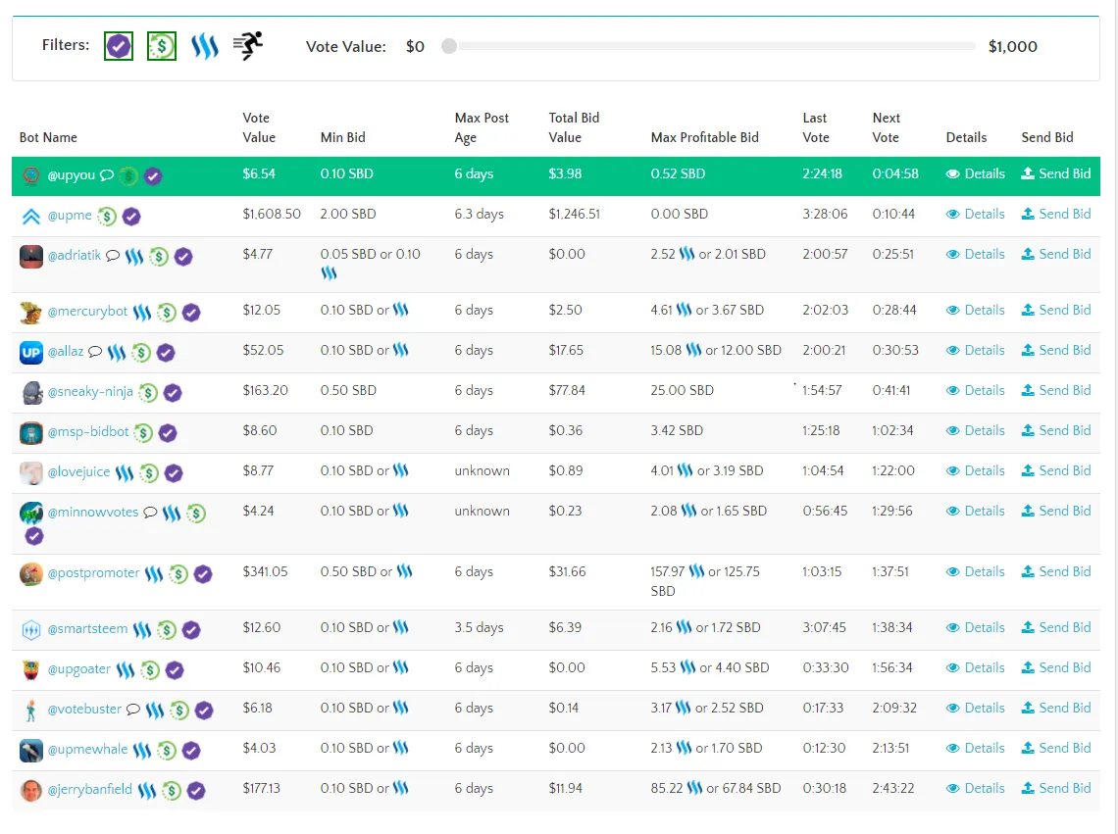
Task: Toggle the purple verified-checkmark filter
Action: coord(119,46)
